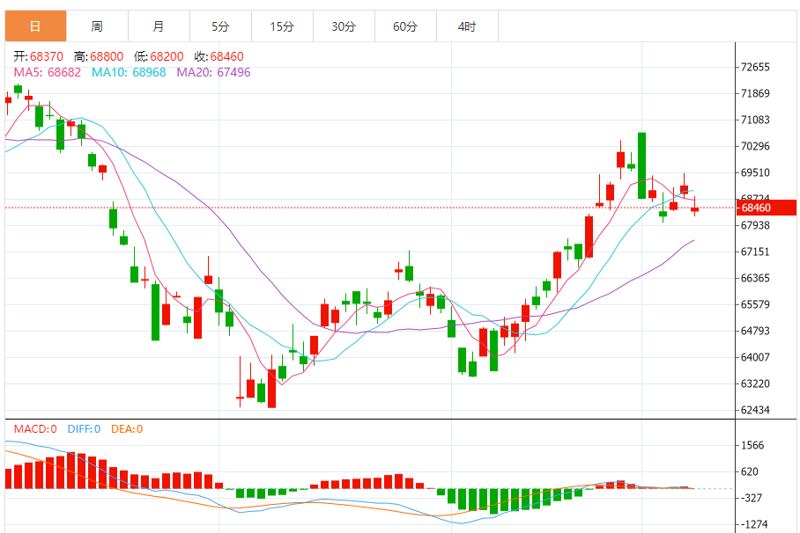Click the 64007 price axis label
The width and height of the screenshot is (800, 533).
coord(755,357)
